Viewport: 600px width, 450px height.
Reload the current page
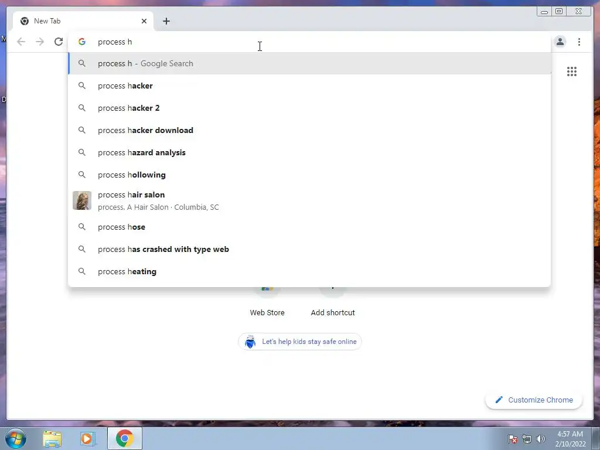pyautogui.click(x=59, y=42)
